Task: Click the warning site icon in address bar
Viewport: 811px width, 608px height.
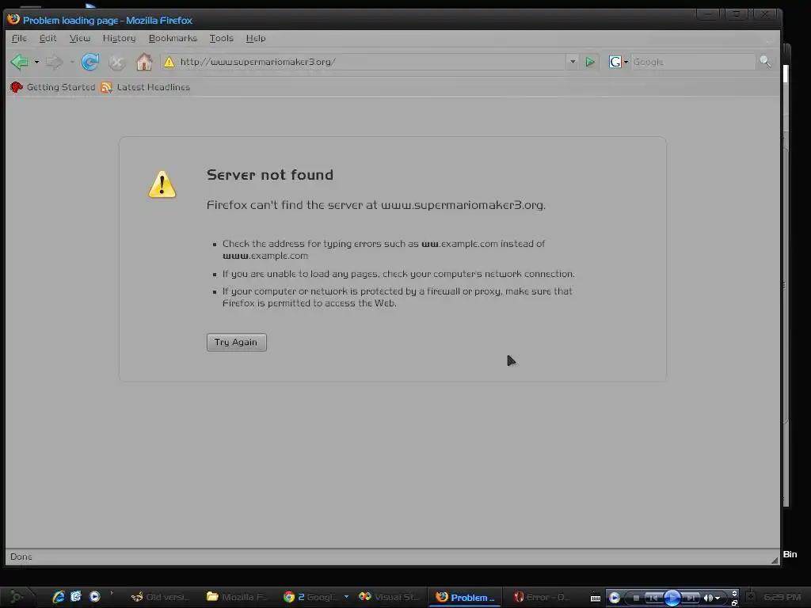Action: click(x=169, y=62)
